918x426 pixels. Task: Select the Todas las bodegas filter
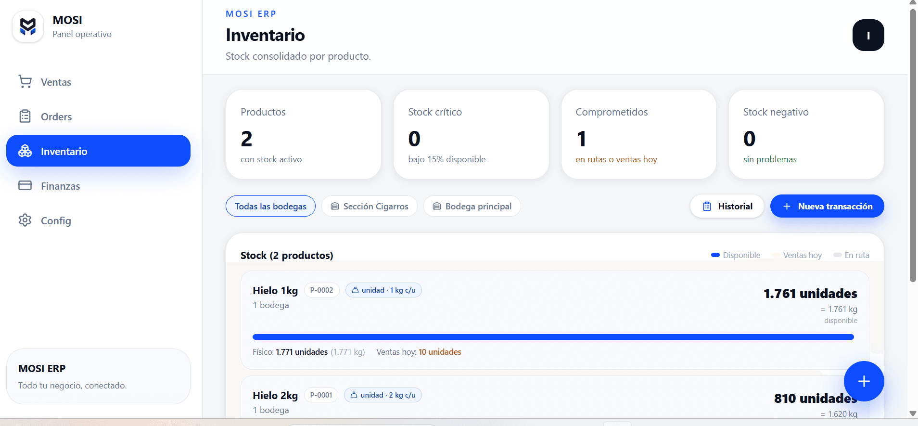pyautogui.click(x=270, y=206)
